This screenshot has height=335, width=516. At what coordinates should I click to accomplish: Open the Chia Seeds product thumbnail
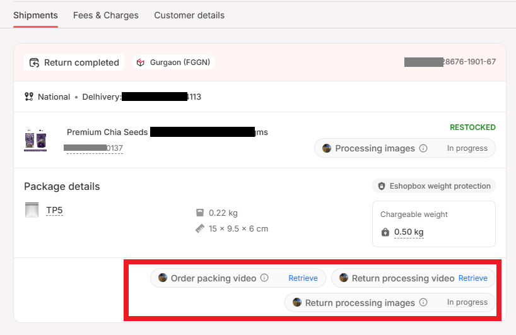35,140
